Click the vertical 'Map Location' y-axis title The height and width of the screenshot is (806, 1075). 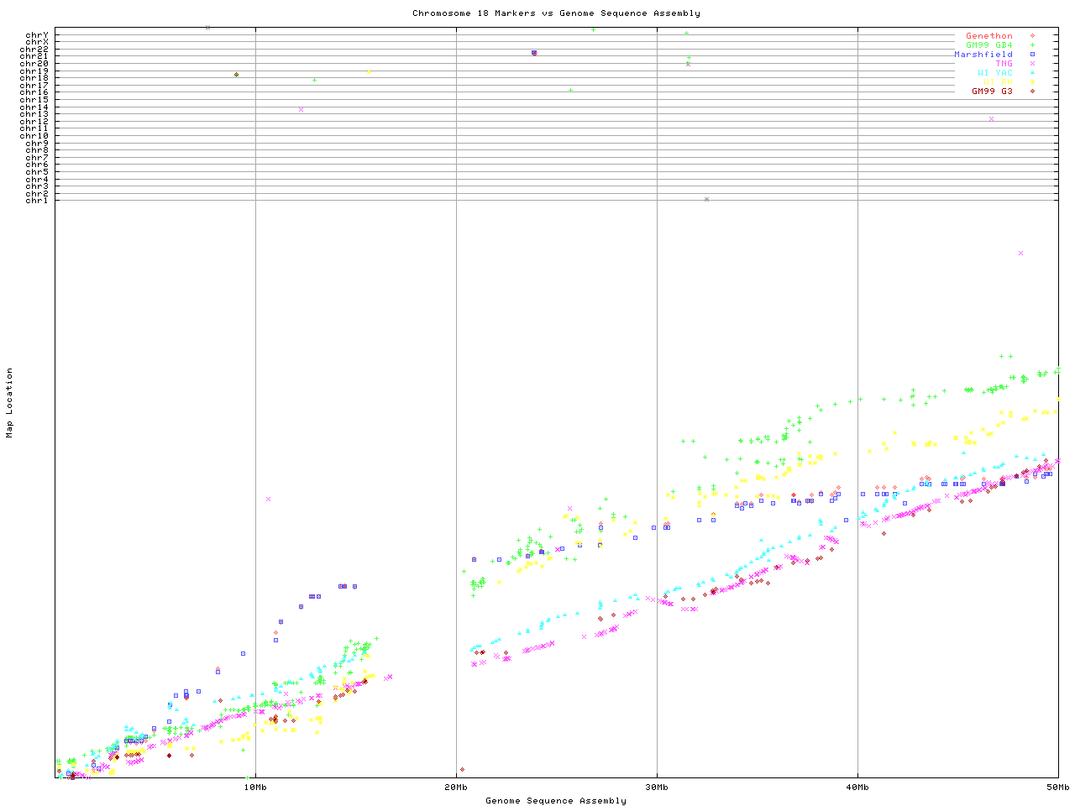tap(10, 403)
